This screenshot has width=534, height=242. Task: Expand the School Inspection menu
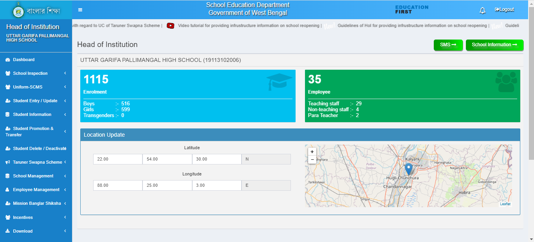[x=30, y=74]
